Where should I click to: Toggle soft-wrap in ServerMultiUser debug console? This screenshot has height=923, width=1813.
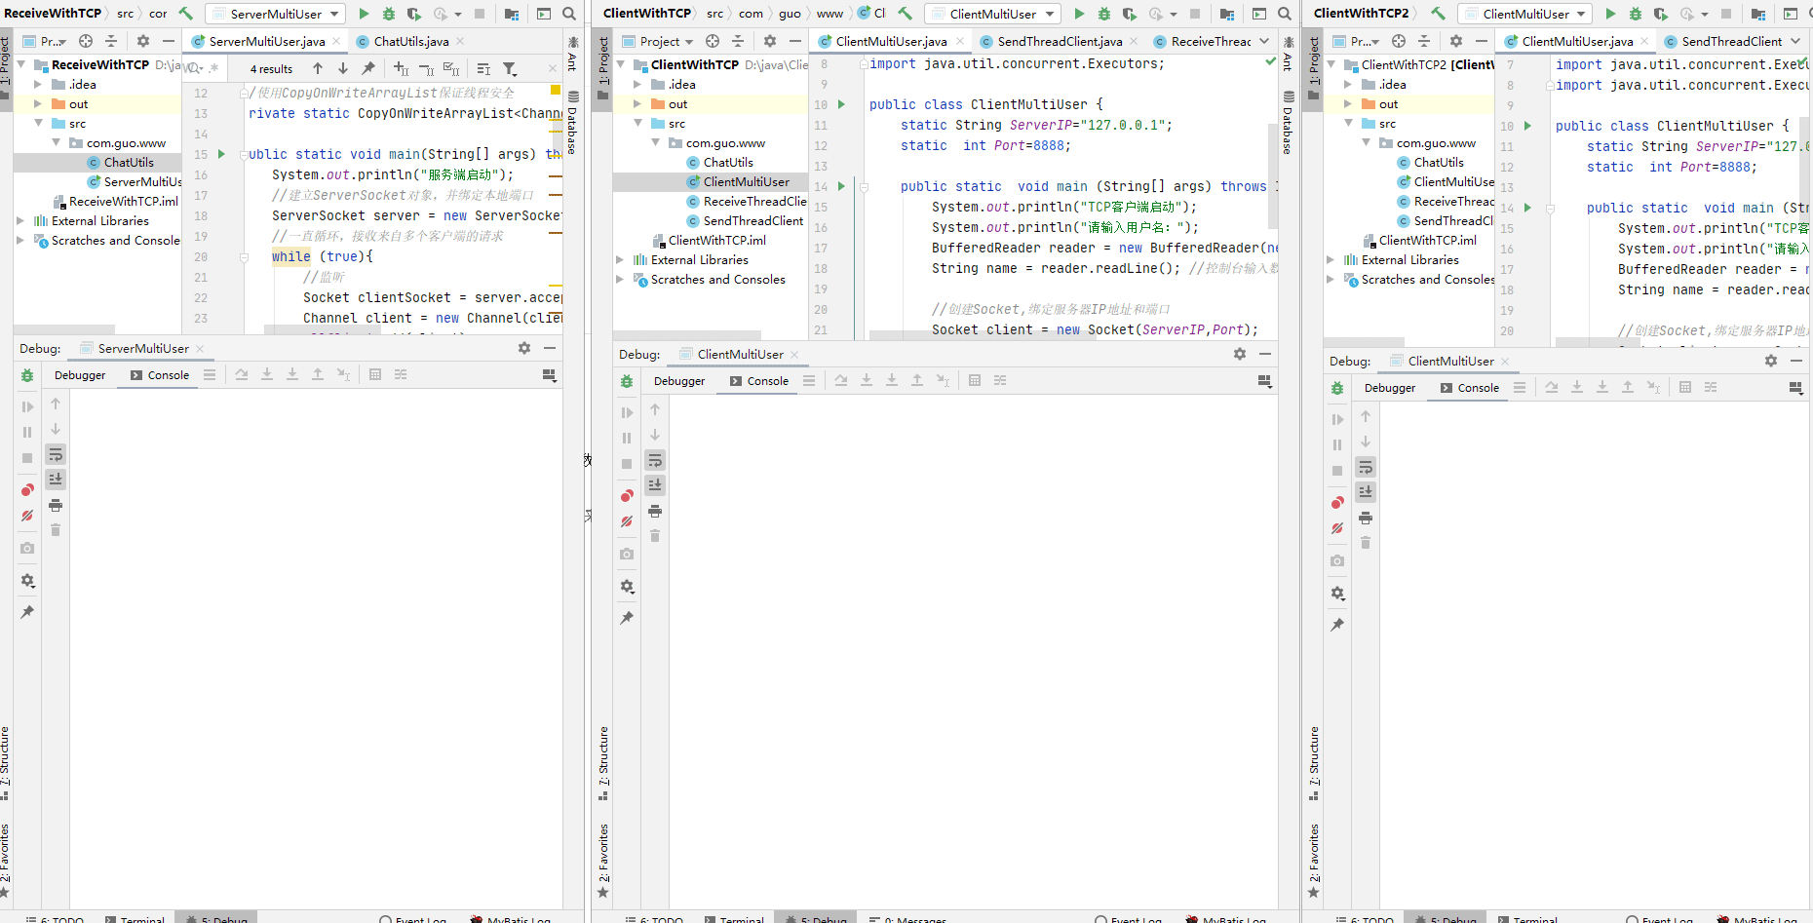[x=56, y=454]
